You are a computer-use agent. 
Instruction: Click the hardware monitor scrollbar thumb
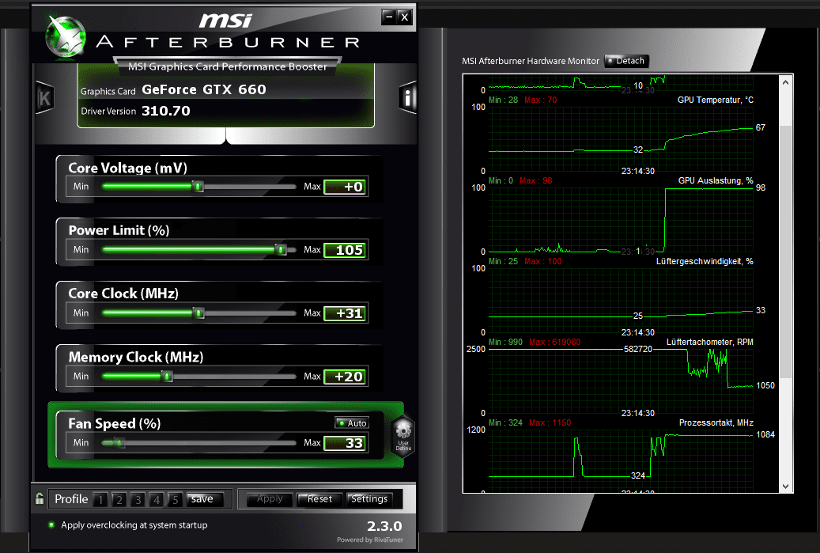(785, 251)
